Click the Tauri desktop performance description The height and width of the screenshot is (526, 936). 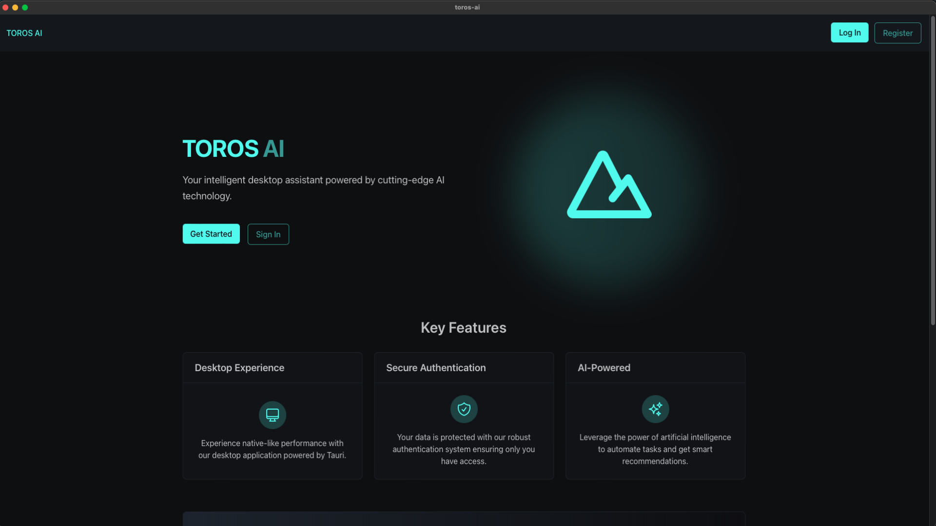[x=272, y=450]
